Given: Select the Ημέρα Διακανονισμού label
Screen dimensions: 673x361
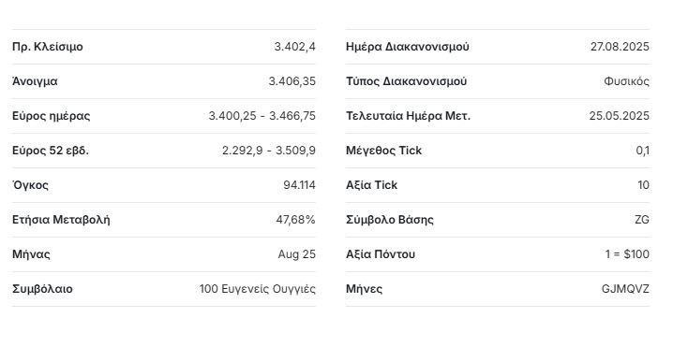Looking at the screenshot, I should 408,47.
